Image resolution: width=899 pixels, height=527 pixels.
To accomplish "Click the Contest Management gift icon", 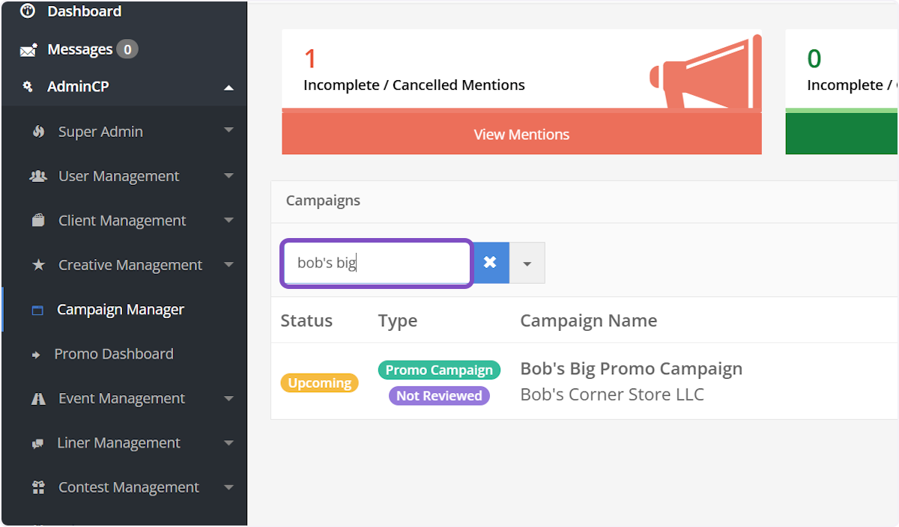I will point(39,487).
